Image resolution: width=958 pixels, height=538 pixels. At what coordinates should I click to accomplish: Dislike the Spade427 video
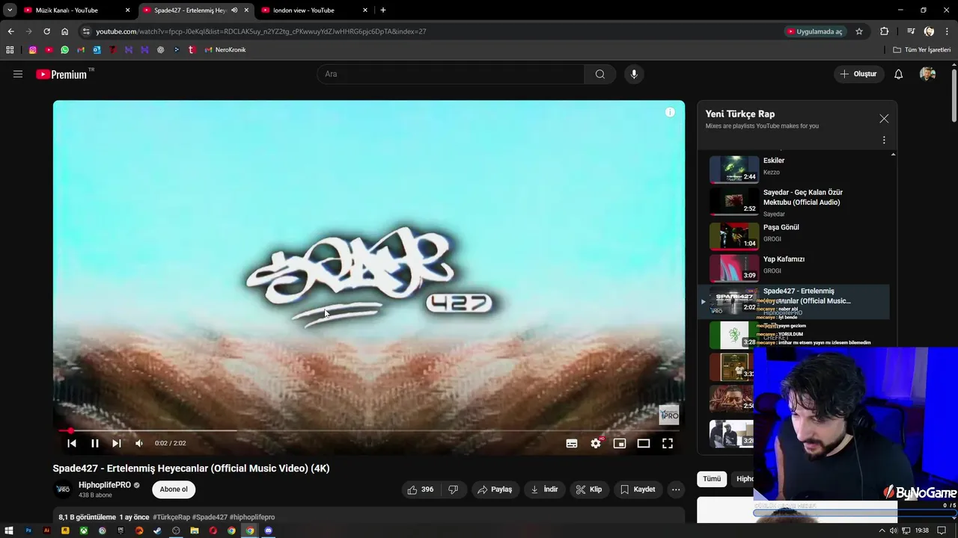[x=453, y=489]
